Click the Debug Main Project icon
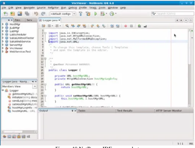The height and width of the screenshot is (148, 195). [103, 14]
